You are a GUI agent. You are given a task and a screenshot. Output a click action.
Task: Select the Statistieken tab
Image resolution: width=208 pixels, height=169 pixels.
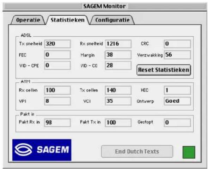(68, 20)
